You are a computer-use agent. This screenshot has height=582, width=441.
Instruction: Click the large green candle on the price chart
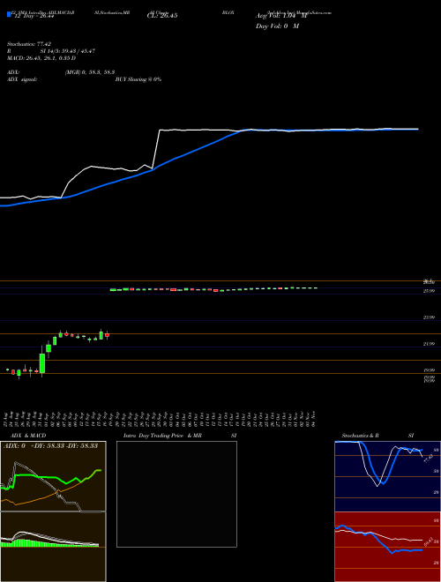[x=42, y=363]
